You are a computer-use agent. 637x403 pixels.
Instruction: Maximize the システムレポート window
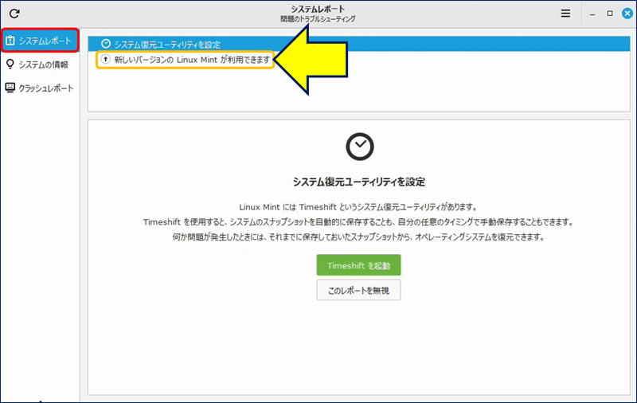[x=610, y=14]
